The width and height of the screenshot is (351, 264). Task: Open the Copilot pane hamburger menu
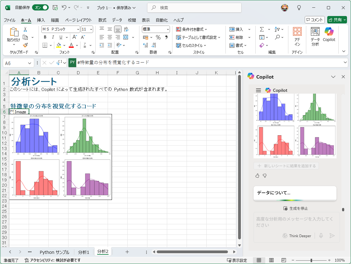click(258, 90)
